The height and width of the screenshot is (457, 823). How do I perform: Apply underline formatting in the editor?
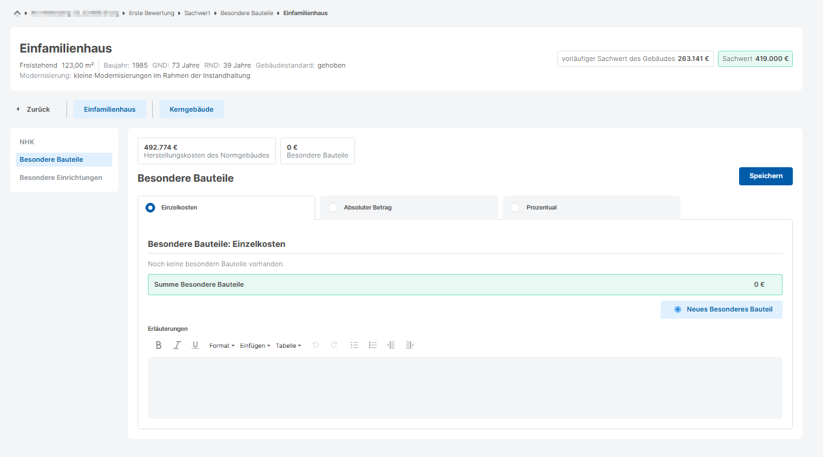coord(195,345)
